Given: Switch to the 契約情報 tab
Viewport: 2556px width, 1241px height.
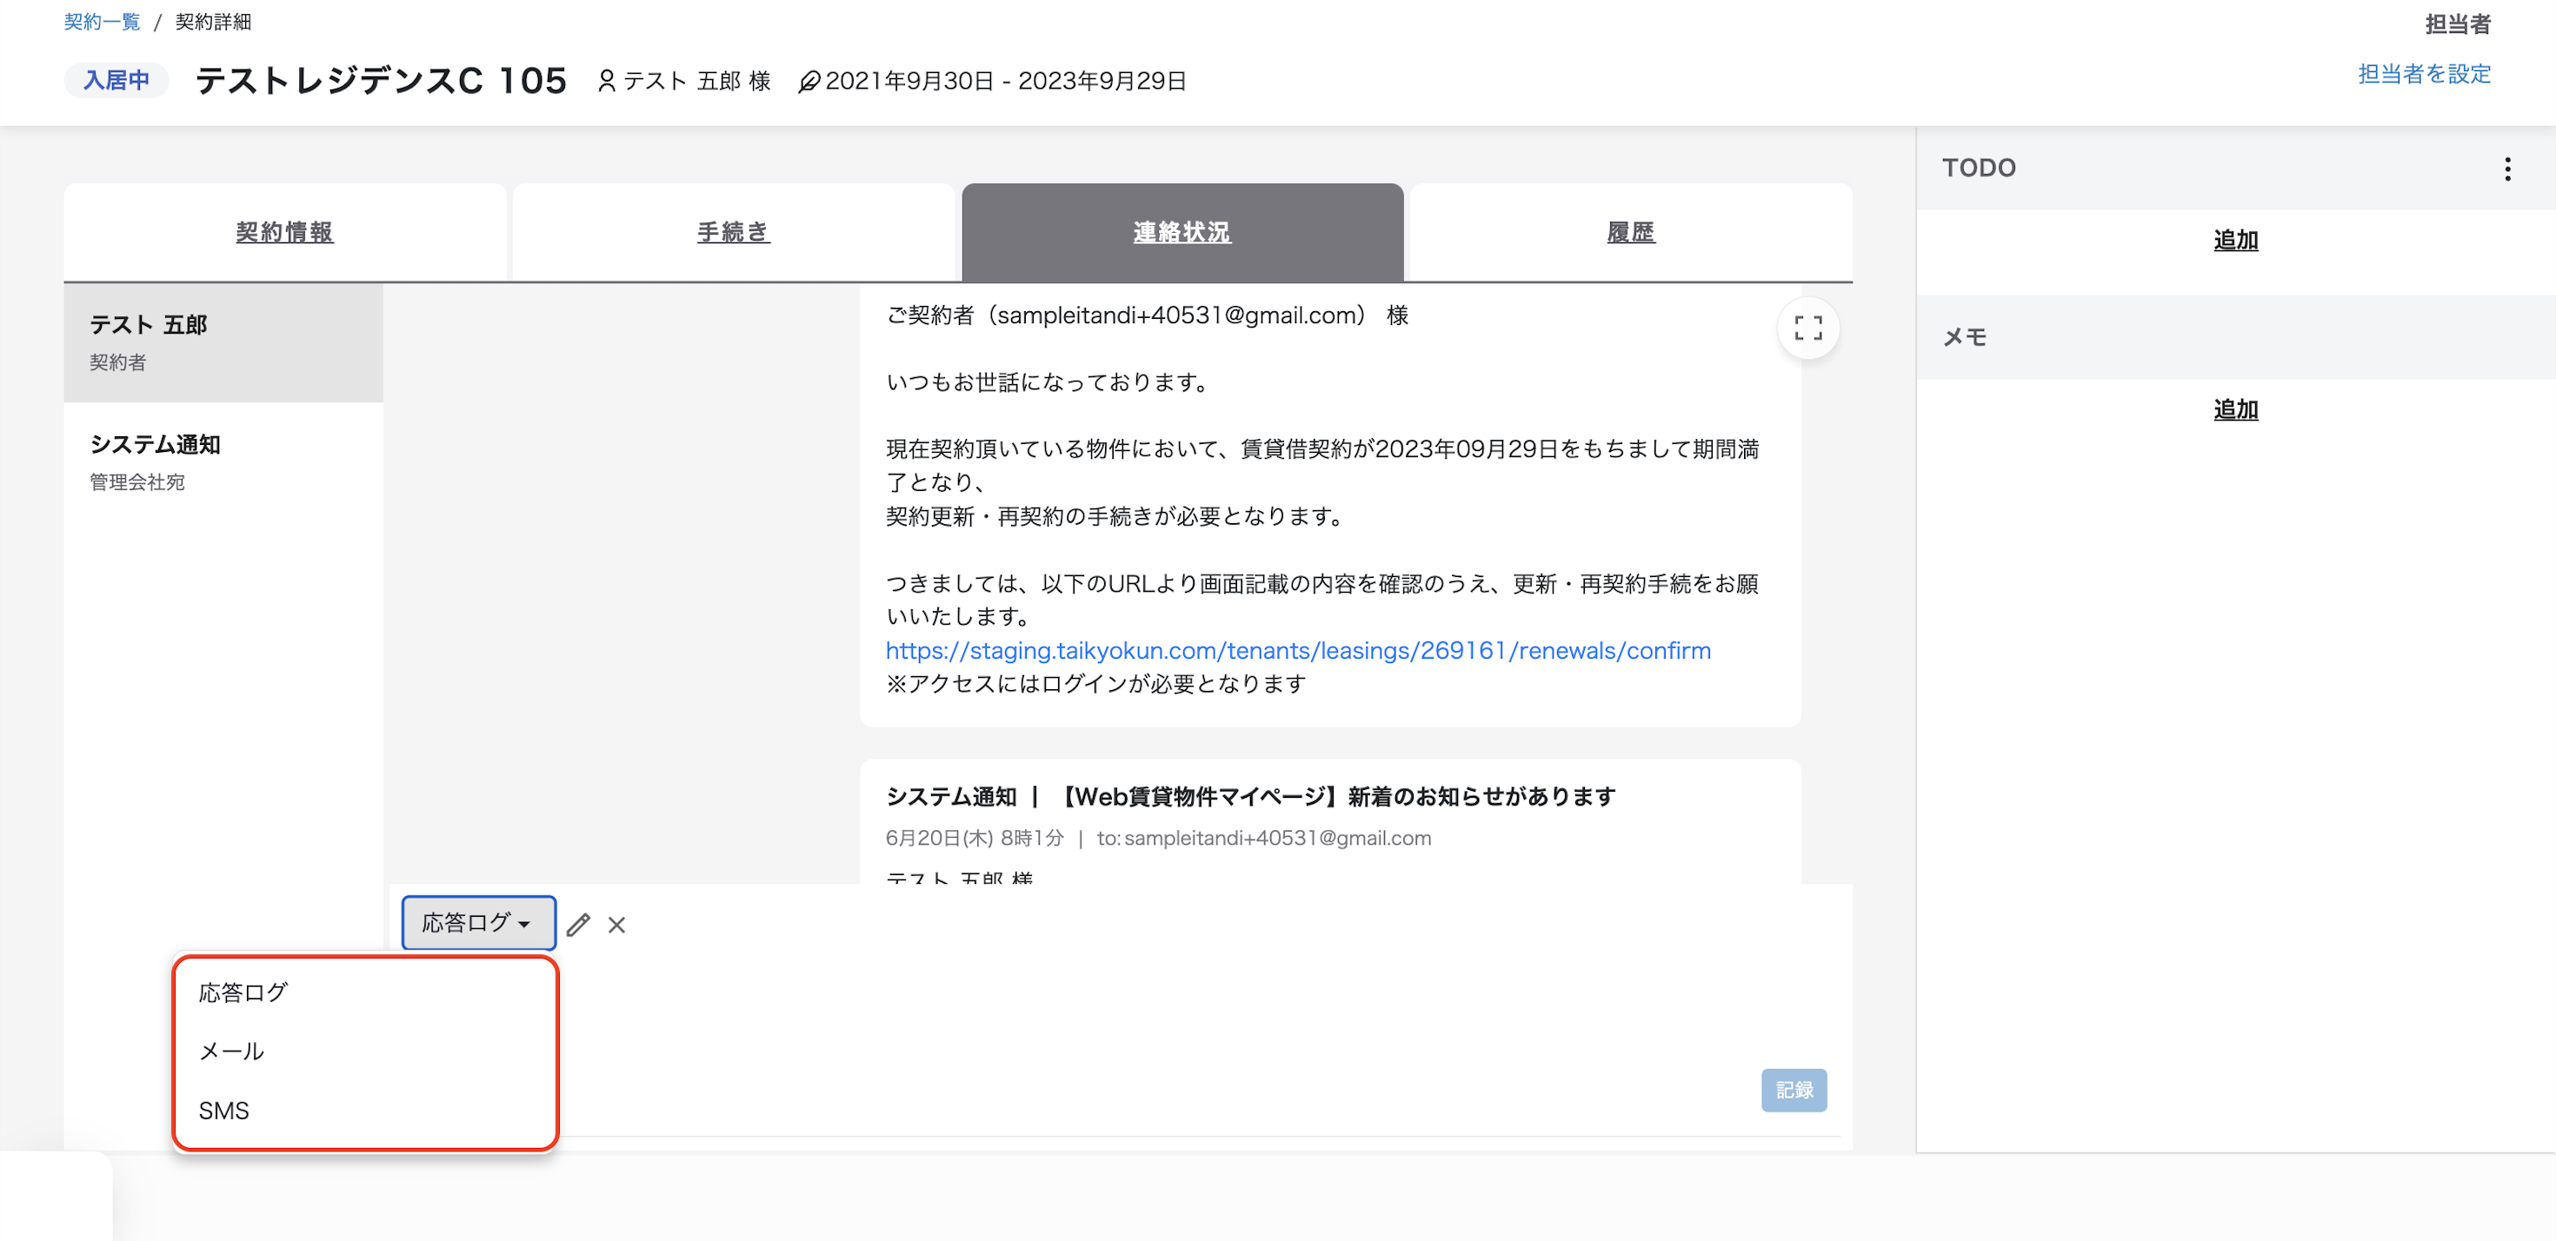Looking at the screenshot, I should click(x=285, y=232).
